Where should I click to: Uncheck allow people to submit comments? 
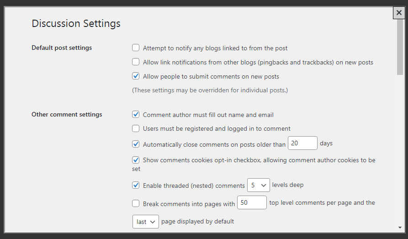tap(136, 76)
